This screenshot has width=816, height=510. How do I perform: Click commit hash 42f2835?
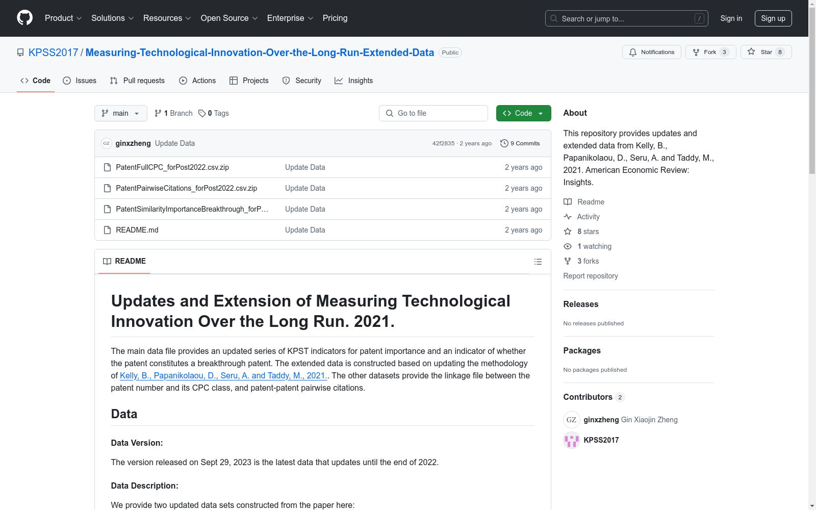click(x=443, y=143)
